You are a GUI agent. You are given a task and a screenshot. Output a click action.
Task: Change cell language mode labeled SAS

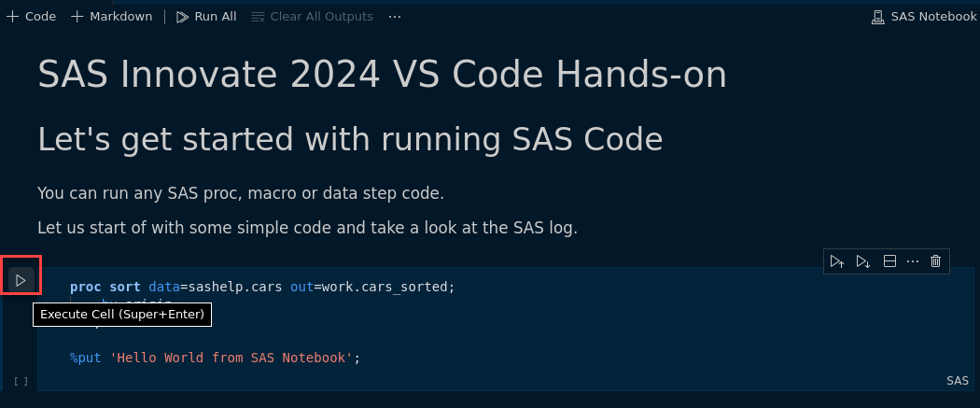point(958,381)
